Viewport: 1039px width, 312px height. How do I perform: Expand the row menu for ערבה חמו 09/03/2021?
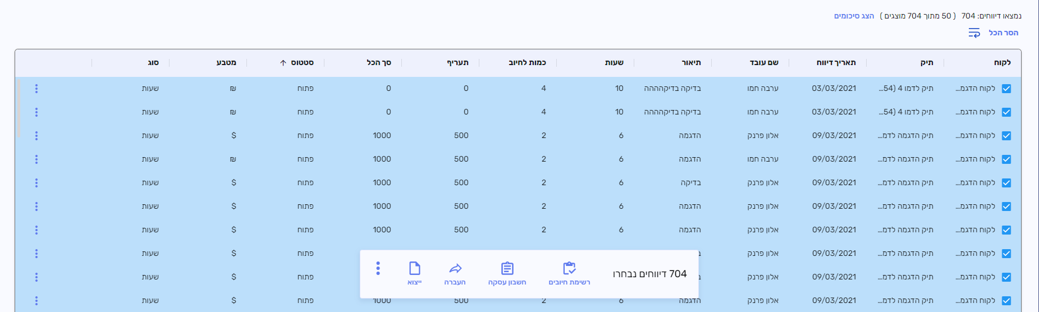(36, 159)
